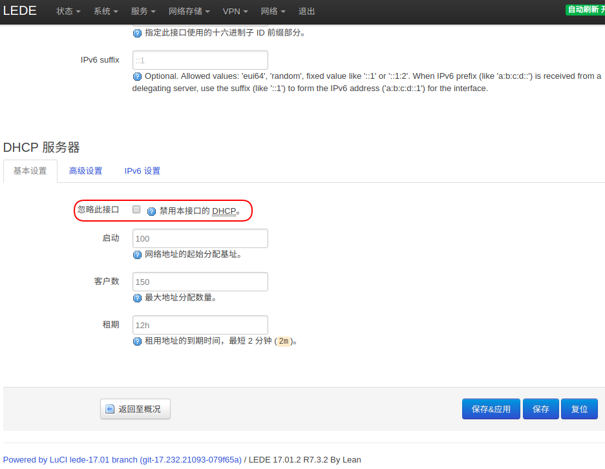Click help icon next to 禁用本接口的 DHCP
The width and height of the screenshot is (605, 469).
pyautogui.click(x=152, y=211)
